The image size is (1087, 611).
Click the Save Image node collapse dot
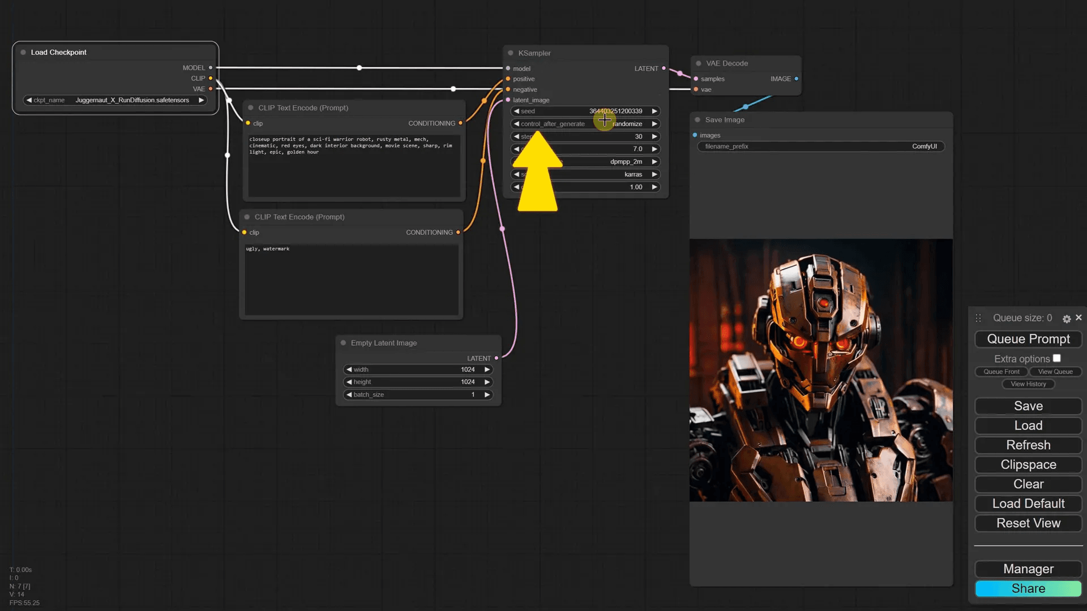click(697, 120)
